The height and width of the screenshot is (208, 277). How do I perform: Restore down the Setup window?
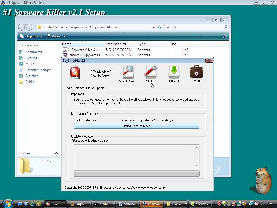pyautogui.click(x=264, y=3)
